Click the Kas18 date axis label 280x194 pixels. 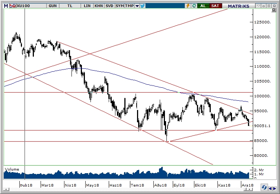(x=224, y=185)
